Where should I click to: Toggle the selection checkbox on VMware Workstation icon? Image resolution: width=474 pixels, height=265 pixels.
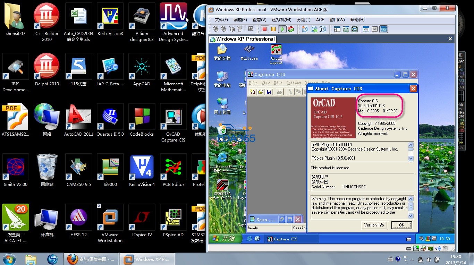(99, 206)
